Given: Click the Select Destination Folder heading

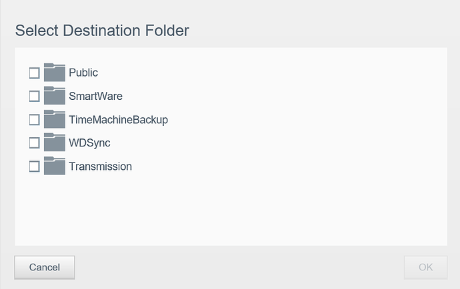Looking at the screenshot, I should 102,30.
